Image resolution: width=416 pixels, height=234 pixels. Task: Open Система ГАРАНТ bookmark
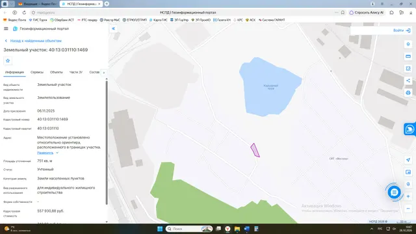[272, 20]
